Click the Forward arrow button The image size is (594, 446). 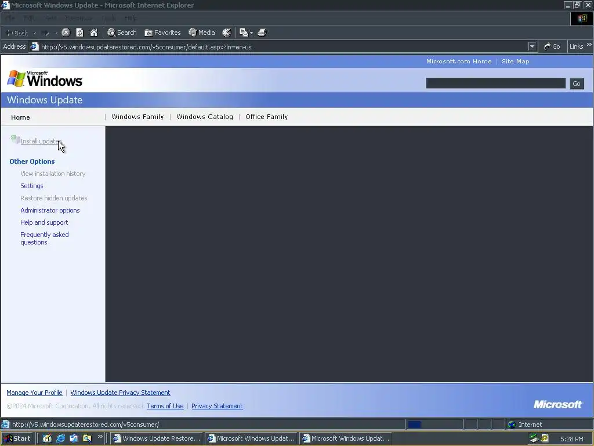(45, 33)
